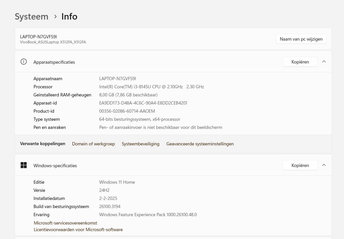Screen dimensions: 344x239
Task: Open Systeembeveiliging link
Action: click(141, 144)
